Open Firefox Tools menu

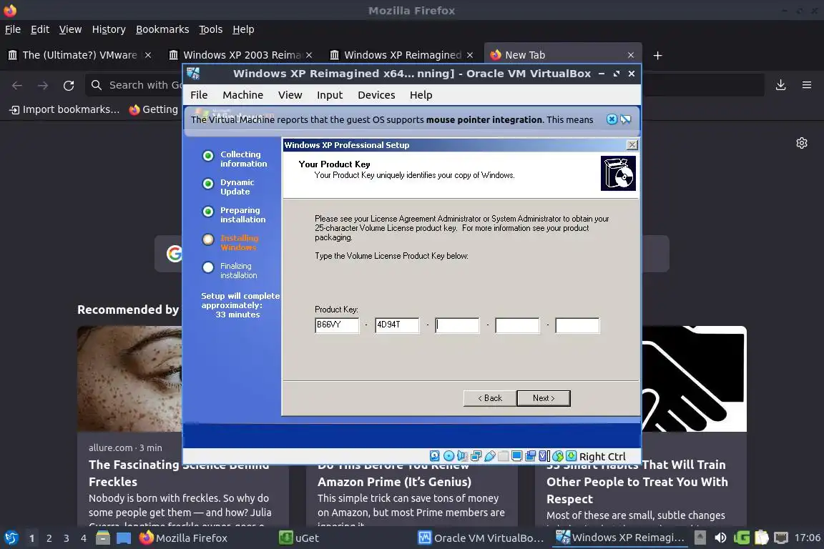click(x=211, y=29)
